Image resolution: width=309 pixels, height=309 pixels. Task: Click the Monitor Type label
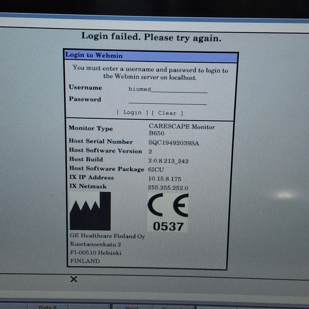coord(90,128)
